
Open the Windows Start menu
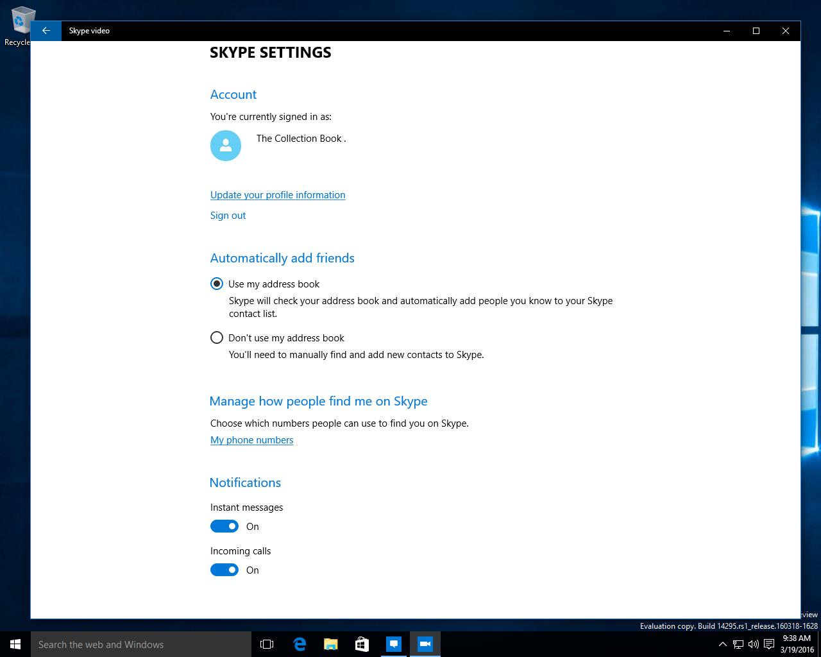15,644
